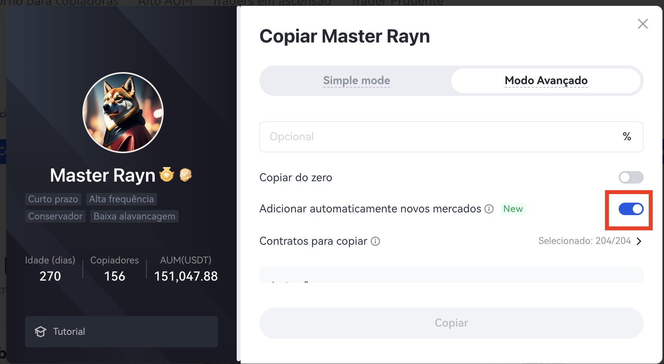The height and width of the screenshot is (364, 664).
Task: Click the Alta frequência tag
Action: [121, 199]
